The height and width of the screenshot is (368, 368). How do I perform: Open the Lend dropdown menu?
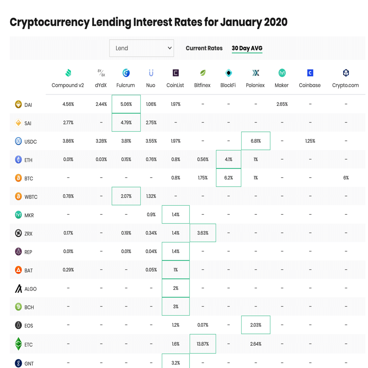coord(141,48)
